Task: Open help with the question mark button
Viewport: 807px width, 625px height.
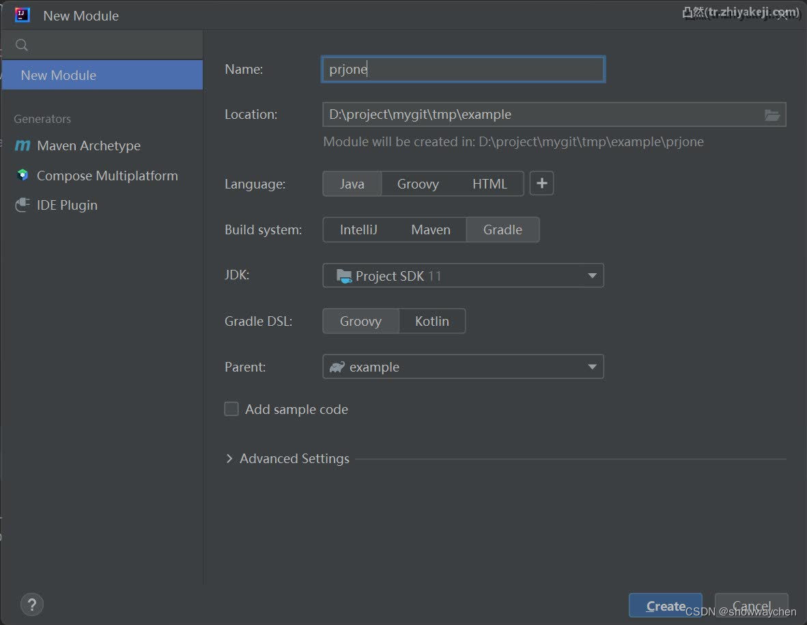Action: (x=32, y=605)
